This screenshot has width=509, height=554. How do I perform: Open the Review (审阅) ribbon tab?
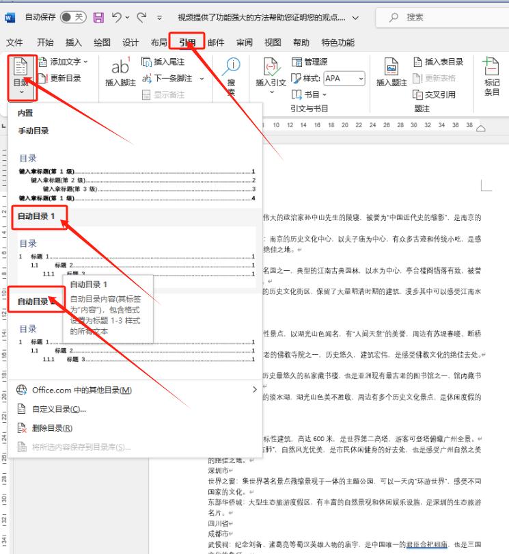tap(245, 42)
